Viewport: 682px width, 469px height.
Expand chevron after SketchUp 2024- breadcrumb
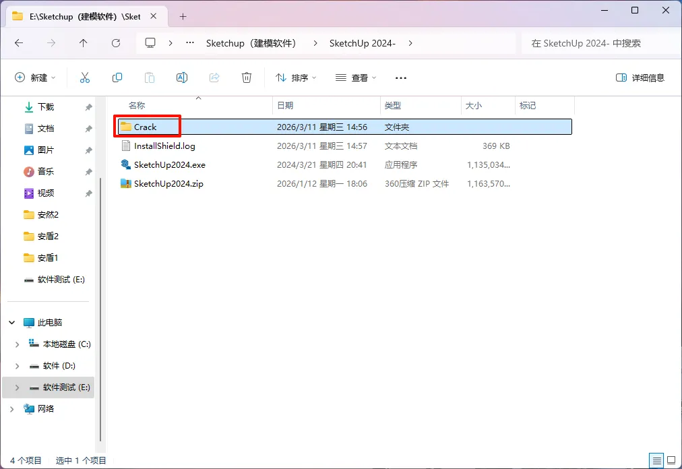pyautogui.click(x=410, y=43)
